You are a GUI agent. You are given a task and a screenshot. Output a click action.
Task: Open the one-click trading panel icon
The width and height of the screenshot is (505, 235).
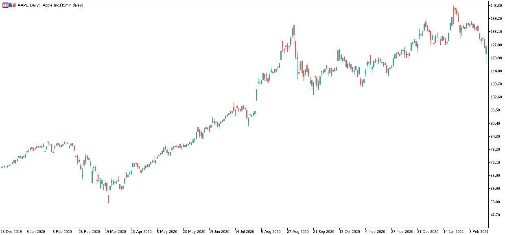coord(5,5)
